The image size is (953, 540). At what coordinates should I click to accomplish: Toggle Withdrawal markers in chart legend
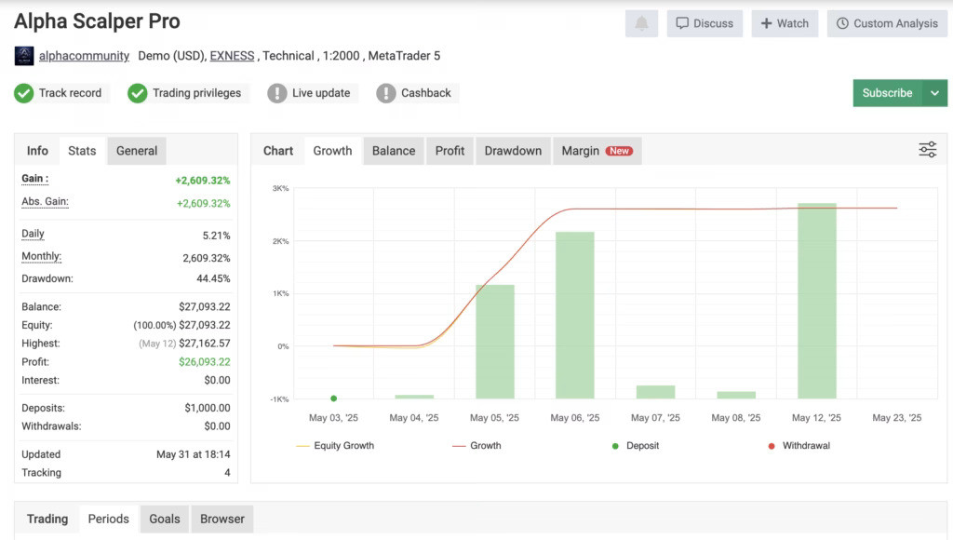tap(799, 446)
